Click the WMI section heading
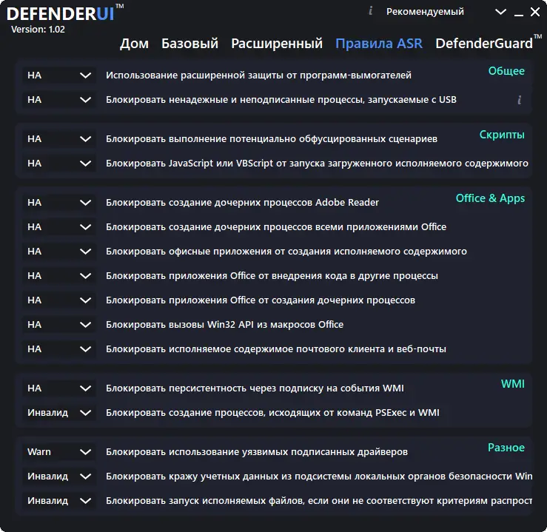 click(x=512, y=384)
